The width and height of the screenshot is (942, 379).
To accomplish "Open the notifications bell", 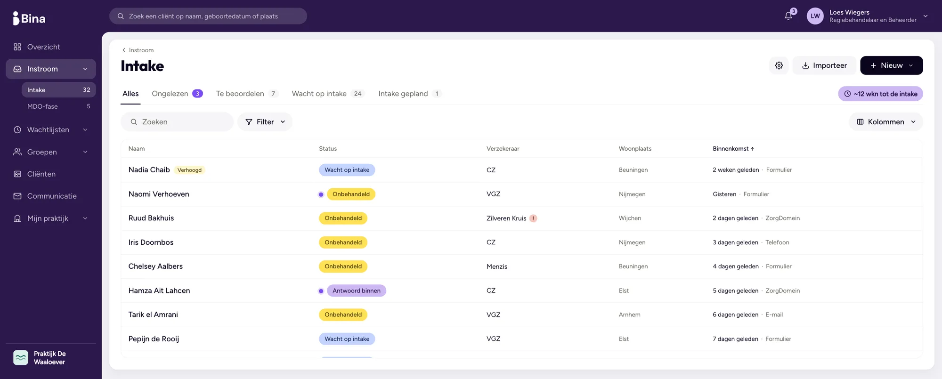I will (788, 16).
